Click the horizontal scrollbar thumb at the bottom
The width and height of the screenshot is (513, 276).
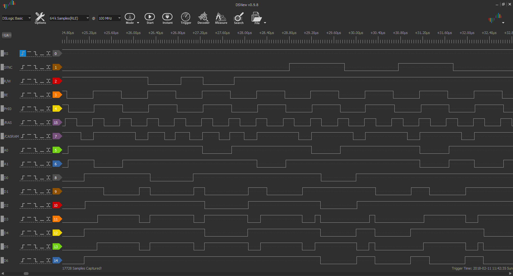[26, 273]
